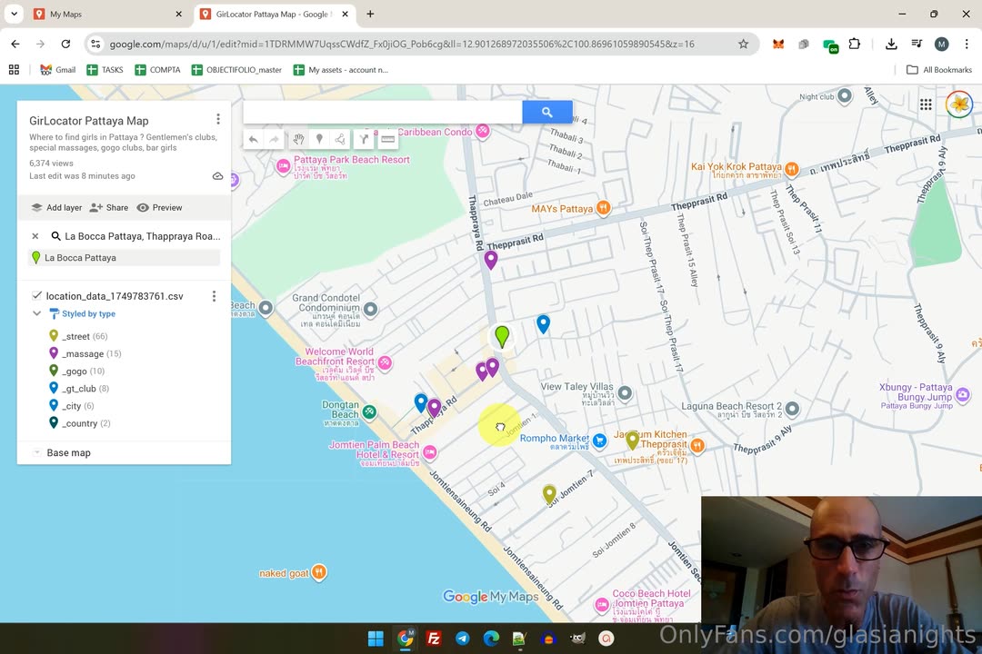Expand the Base map section
Image resolution: width=982 pixels, height=654 pixels.
click(36, 452)
